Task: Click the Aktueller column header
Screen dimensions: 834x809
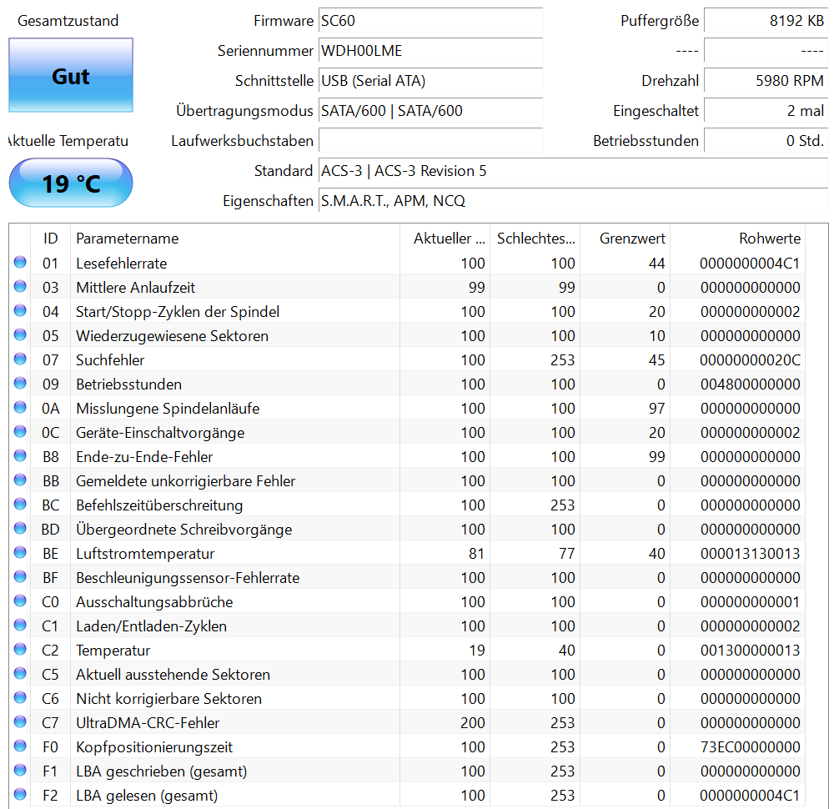Action: (445, 239)
